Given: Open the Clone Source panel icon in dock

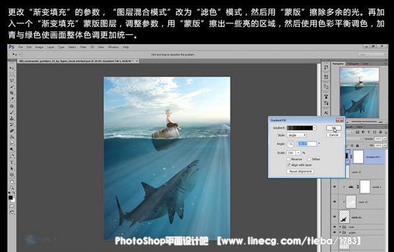Looking at the screenshot, I should click(x=326, y=87).
